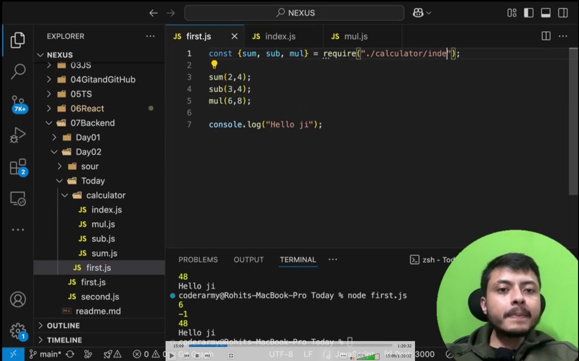Open the Customize Layout icon
The height and width of the screenshot is (361, 579).
pos(512,13)
